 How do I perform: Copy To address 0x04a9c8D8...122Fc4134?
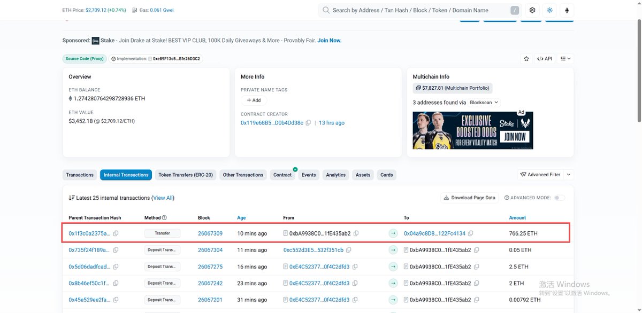coord(471,233)
